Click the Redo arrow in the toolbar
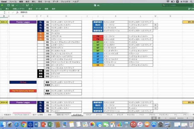This screenshot has width=194, height=129. 23,5
